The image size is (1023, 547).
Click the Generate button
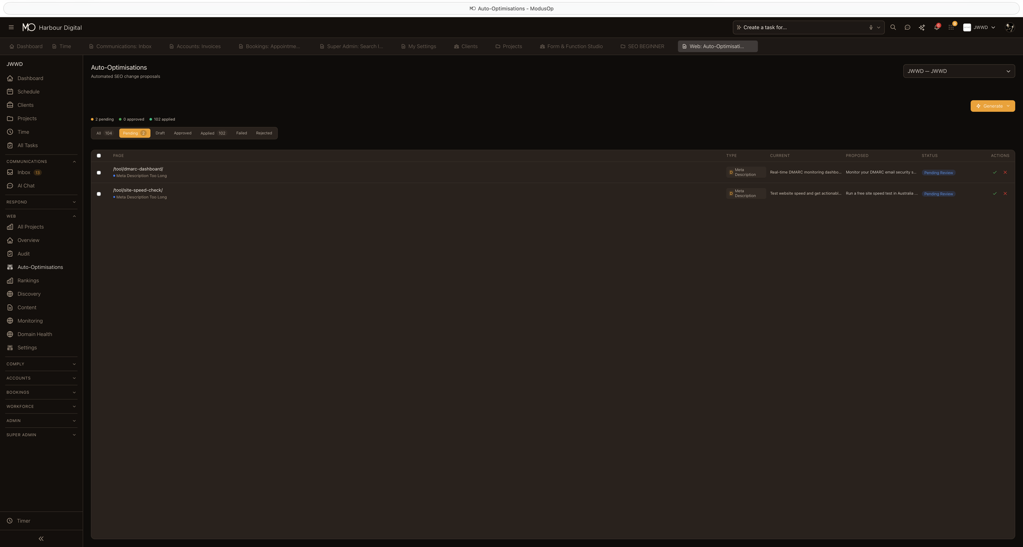click(x=992, y=106)
